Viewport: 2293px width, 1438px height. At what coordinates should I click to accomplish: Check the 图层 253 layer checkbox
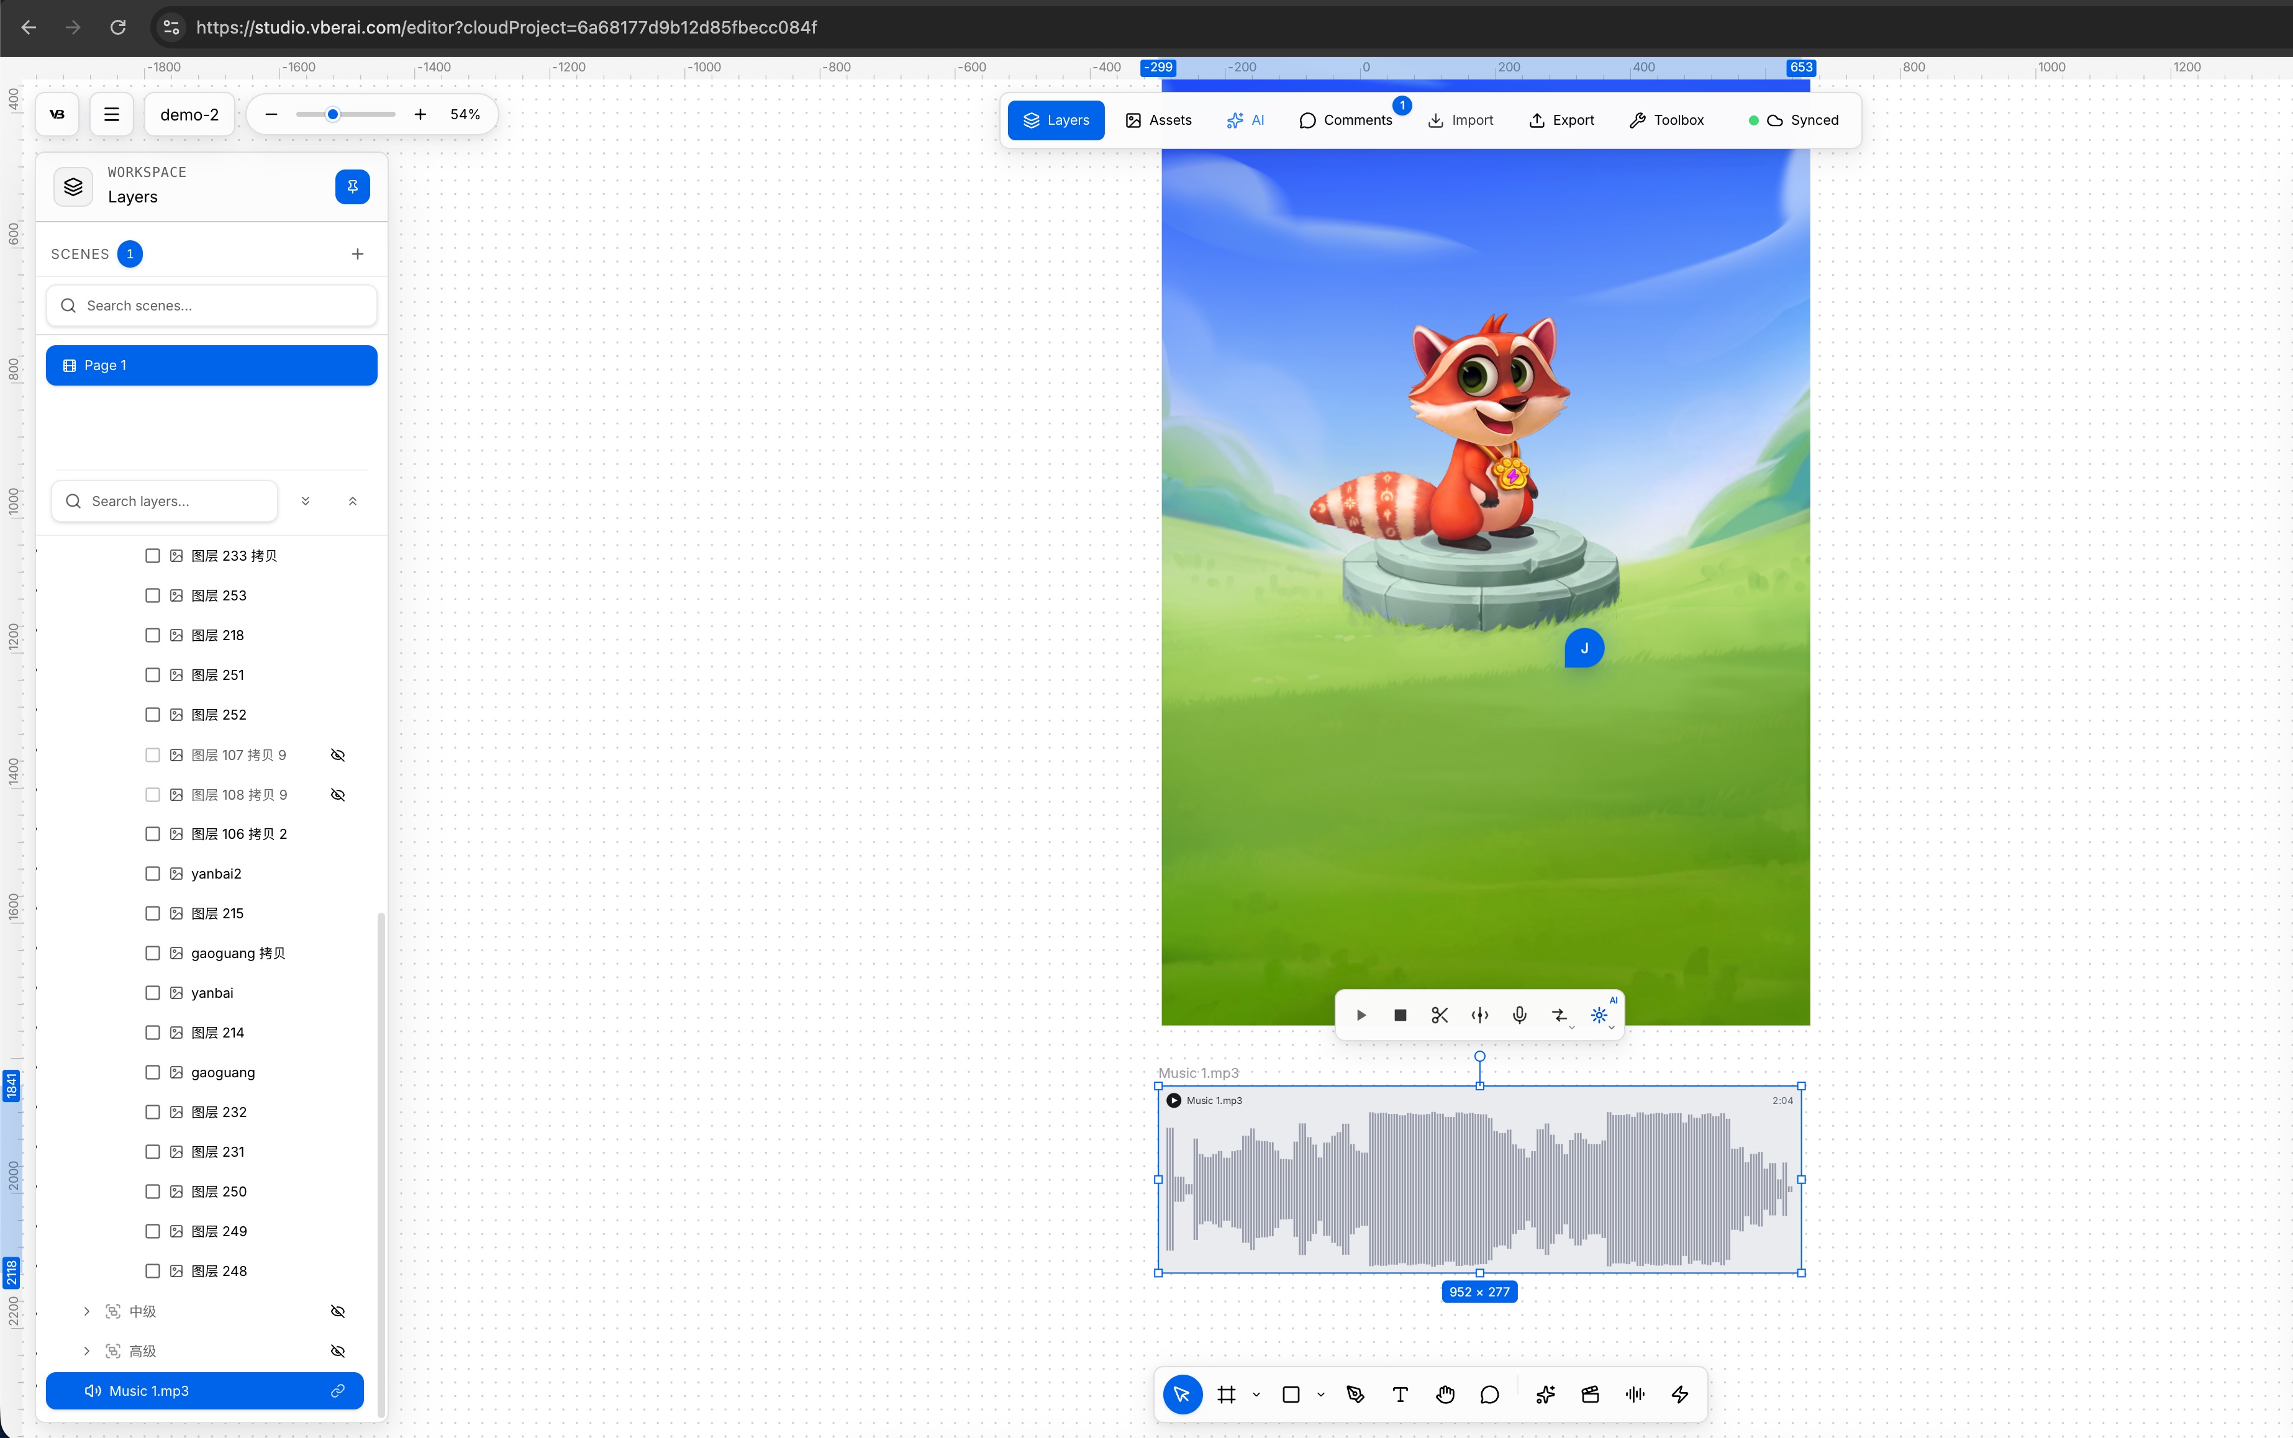152,595
